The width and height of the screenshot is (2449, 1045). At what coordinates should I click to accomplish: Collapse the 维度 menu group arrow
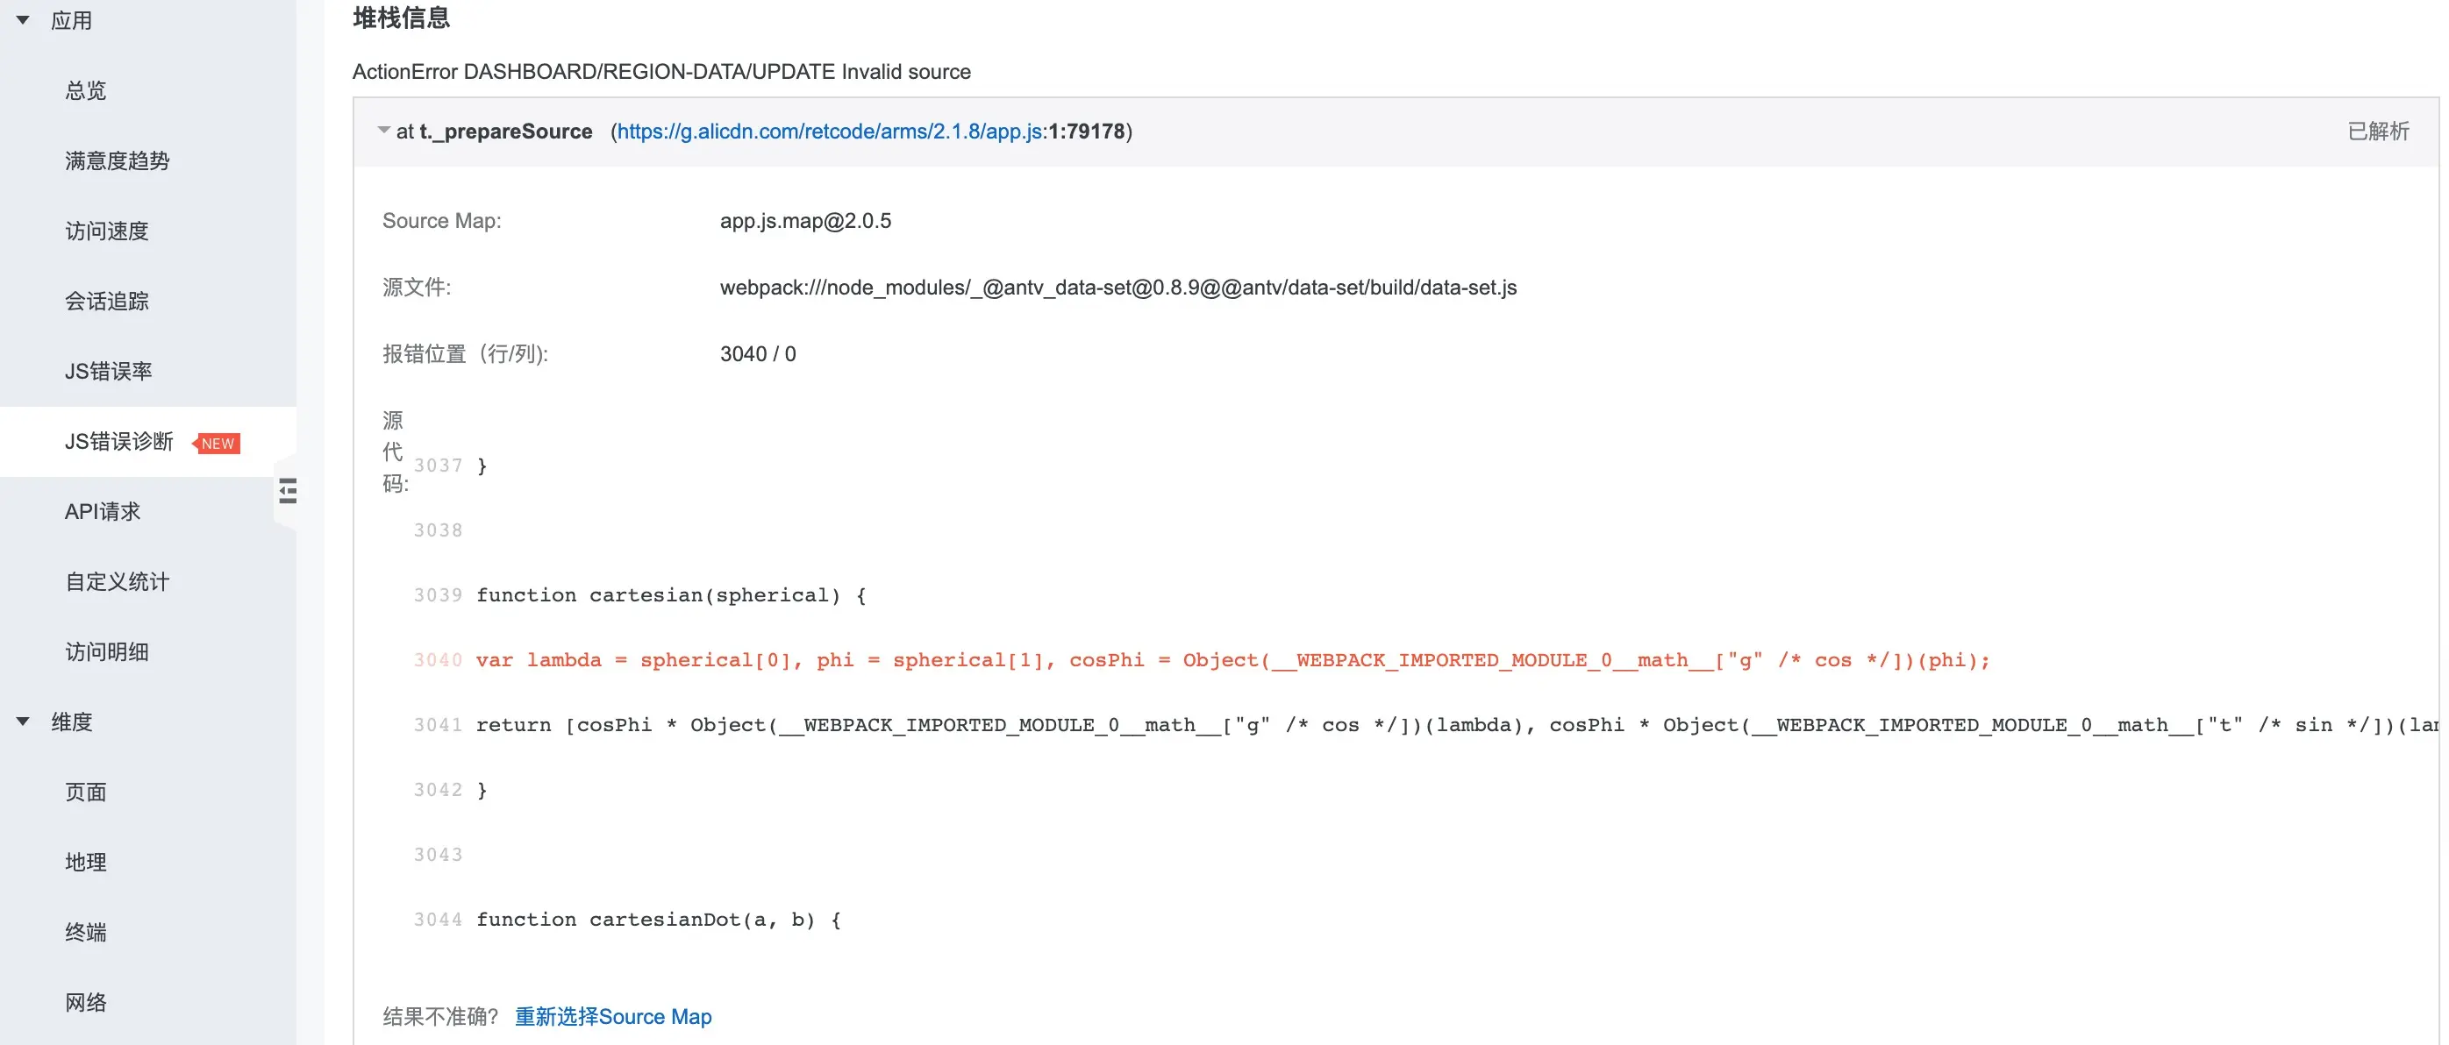[23, 722]
